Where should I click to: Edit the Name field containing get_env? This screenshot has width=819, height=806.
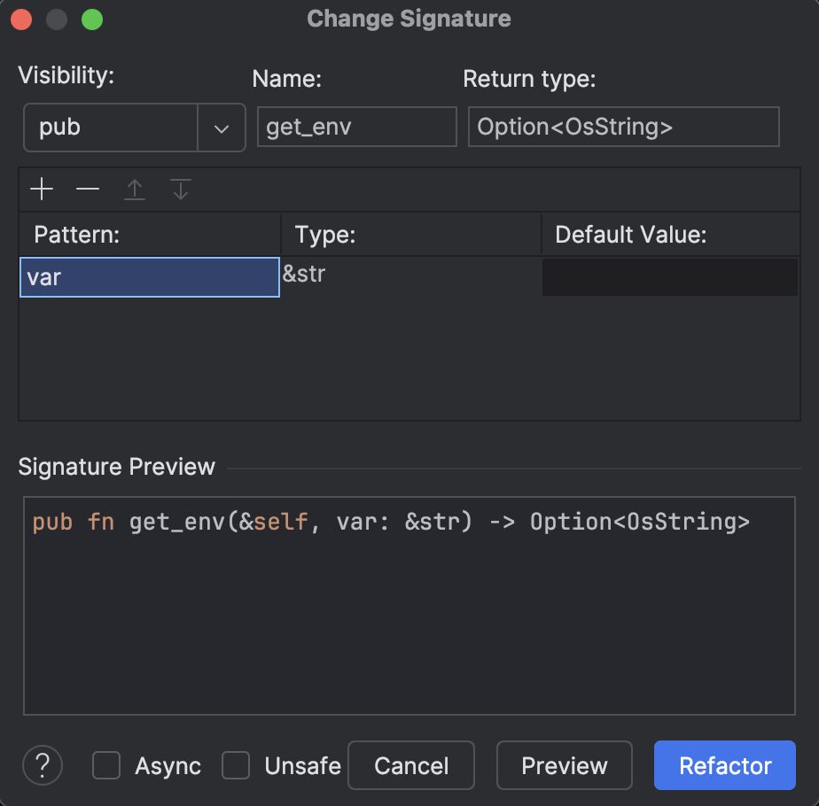click(x=356, y=127)
